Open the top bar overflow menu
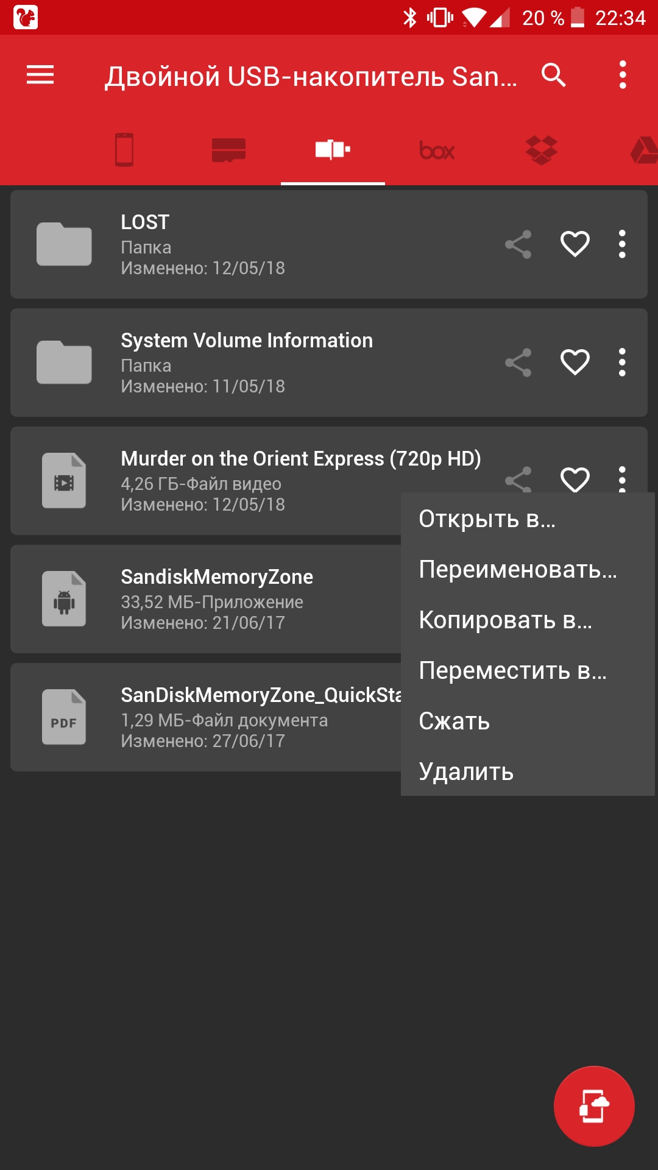This screenshot has width=658, height=1170. (622, 75)
